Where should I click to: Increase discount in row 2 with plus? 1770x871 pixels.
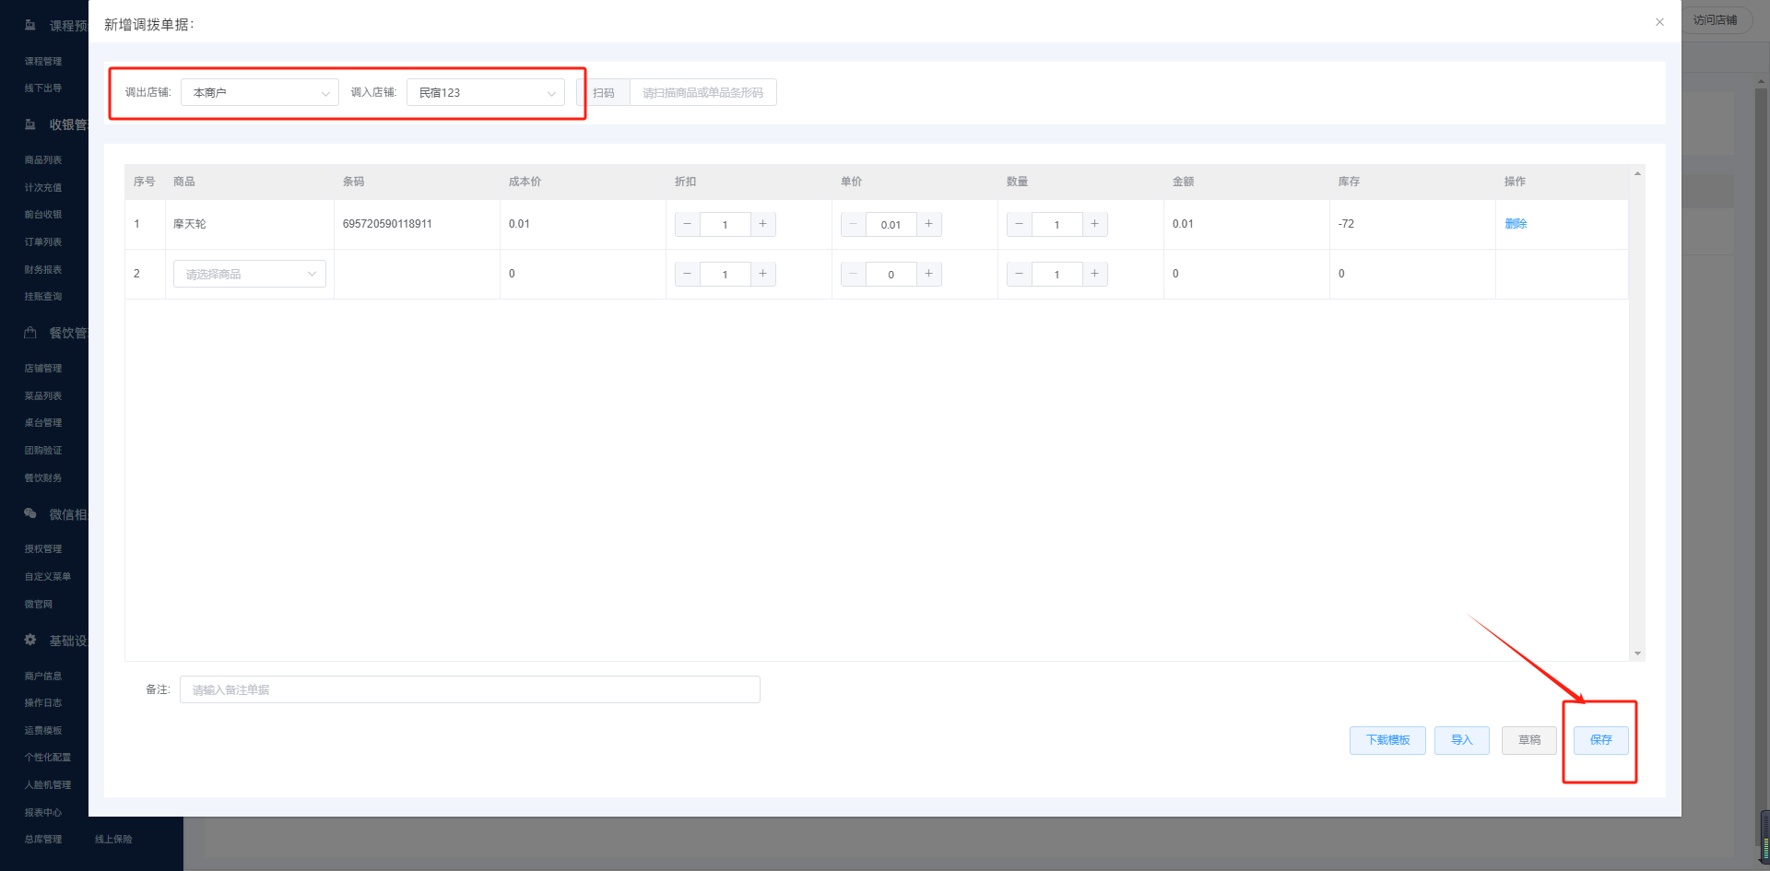point(762,274)
